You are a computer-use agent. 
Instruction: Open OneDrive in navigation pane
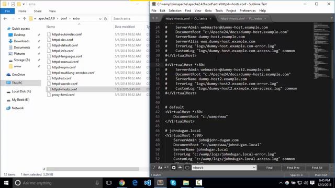tap(18, 75)
